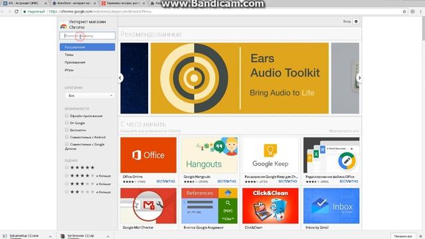The width and height of the screenshot is (425, 239).
Task: Click БЕСПЛАТНО under Google Hangouts
Action: coord(226,181)
